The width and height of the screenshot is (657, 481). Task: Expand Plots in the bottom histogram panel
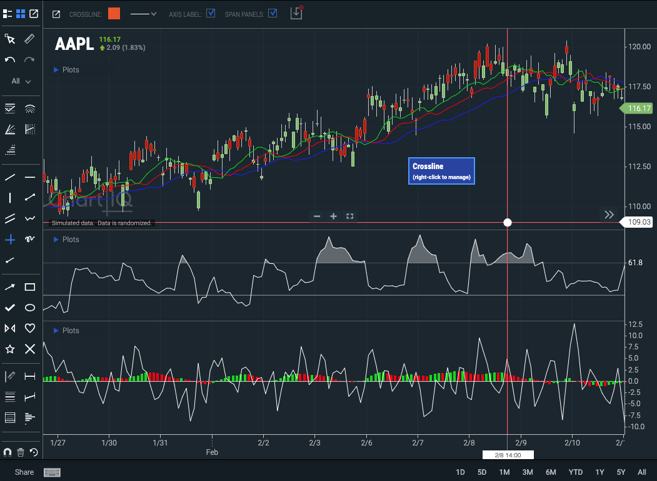click(66, 331)
